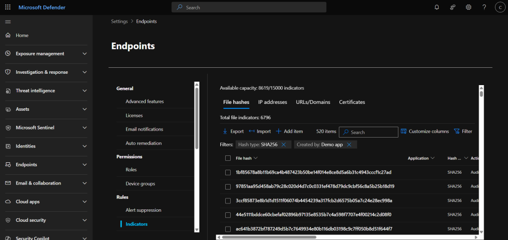Toggle the select-all checkbox in table header

coord(228,158)
